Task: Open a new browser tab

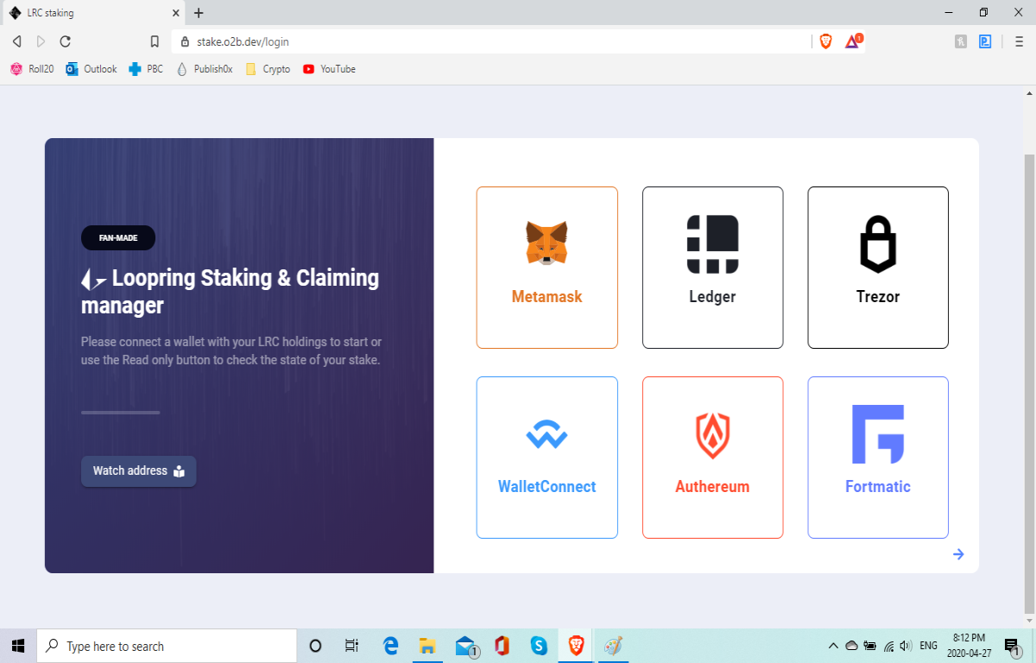Action: click(199, 13)
